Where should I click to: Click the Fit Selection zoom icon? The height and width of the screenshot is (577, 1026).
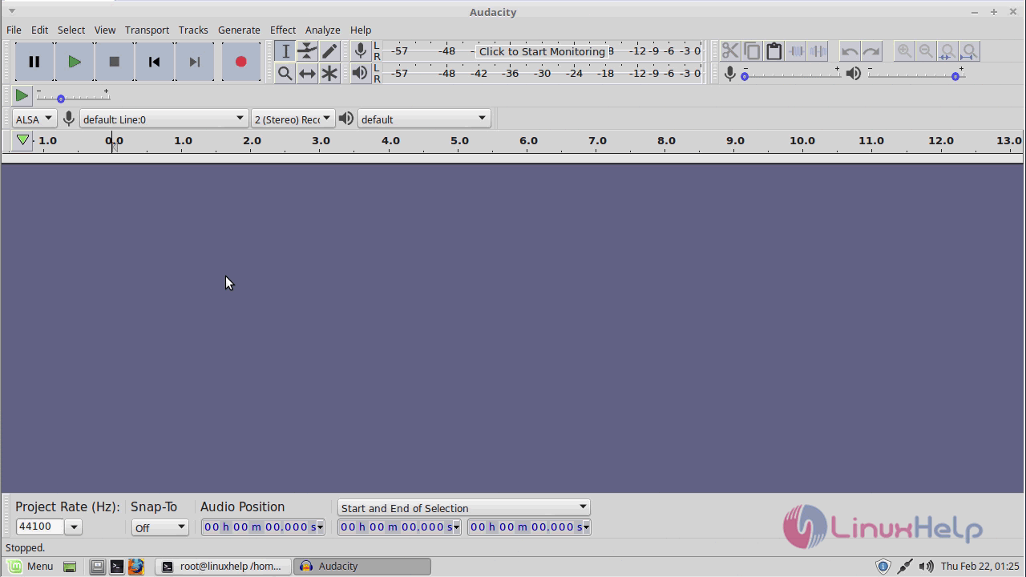[x=947, y=51]
